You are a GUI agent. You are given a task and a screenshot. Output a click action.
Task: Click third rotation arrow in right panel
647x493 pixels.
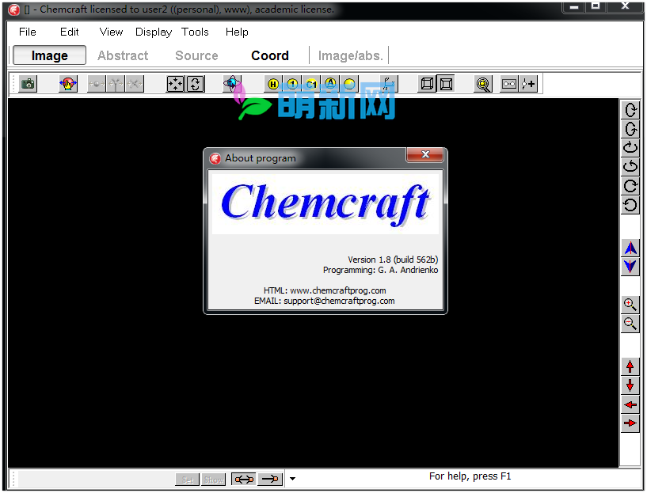(x=630, y=148)
